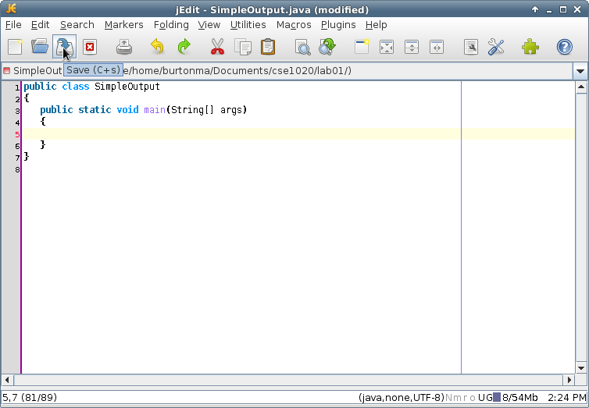Click the red modified buffer indicator
This screenshot has width=589, height=408.
(6, 70)
